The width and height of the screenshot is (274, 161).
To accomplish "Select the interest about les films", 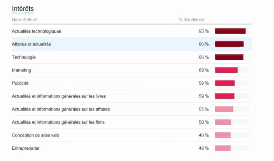I will click(58, 122).
